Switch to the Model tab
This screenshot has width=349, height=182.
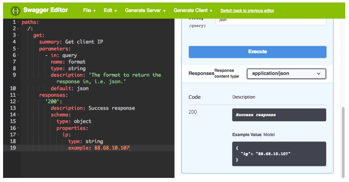click(x=269, y=135)
